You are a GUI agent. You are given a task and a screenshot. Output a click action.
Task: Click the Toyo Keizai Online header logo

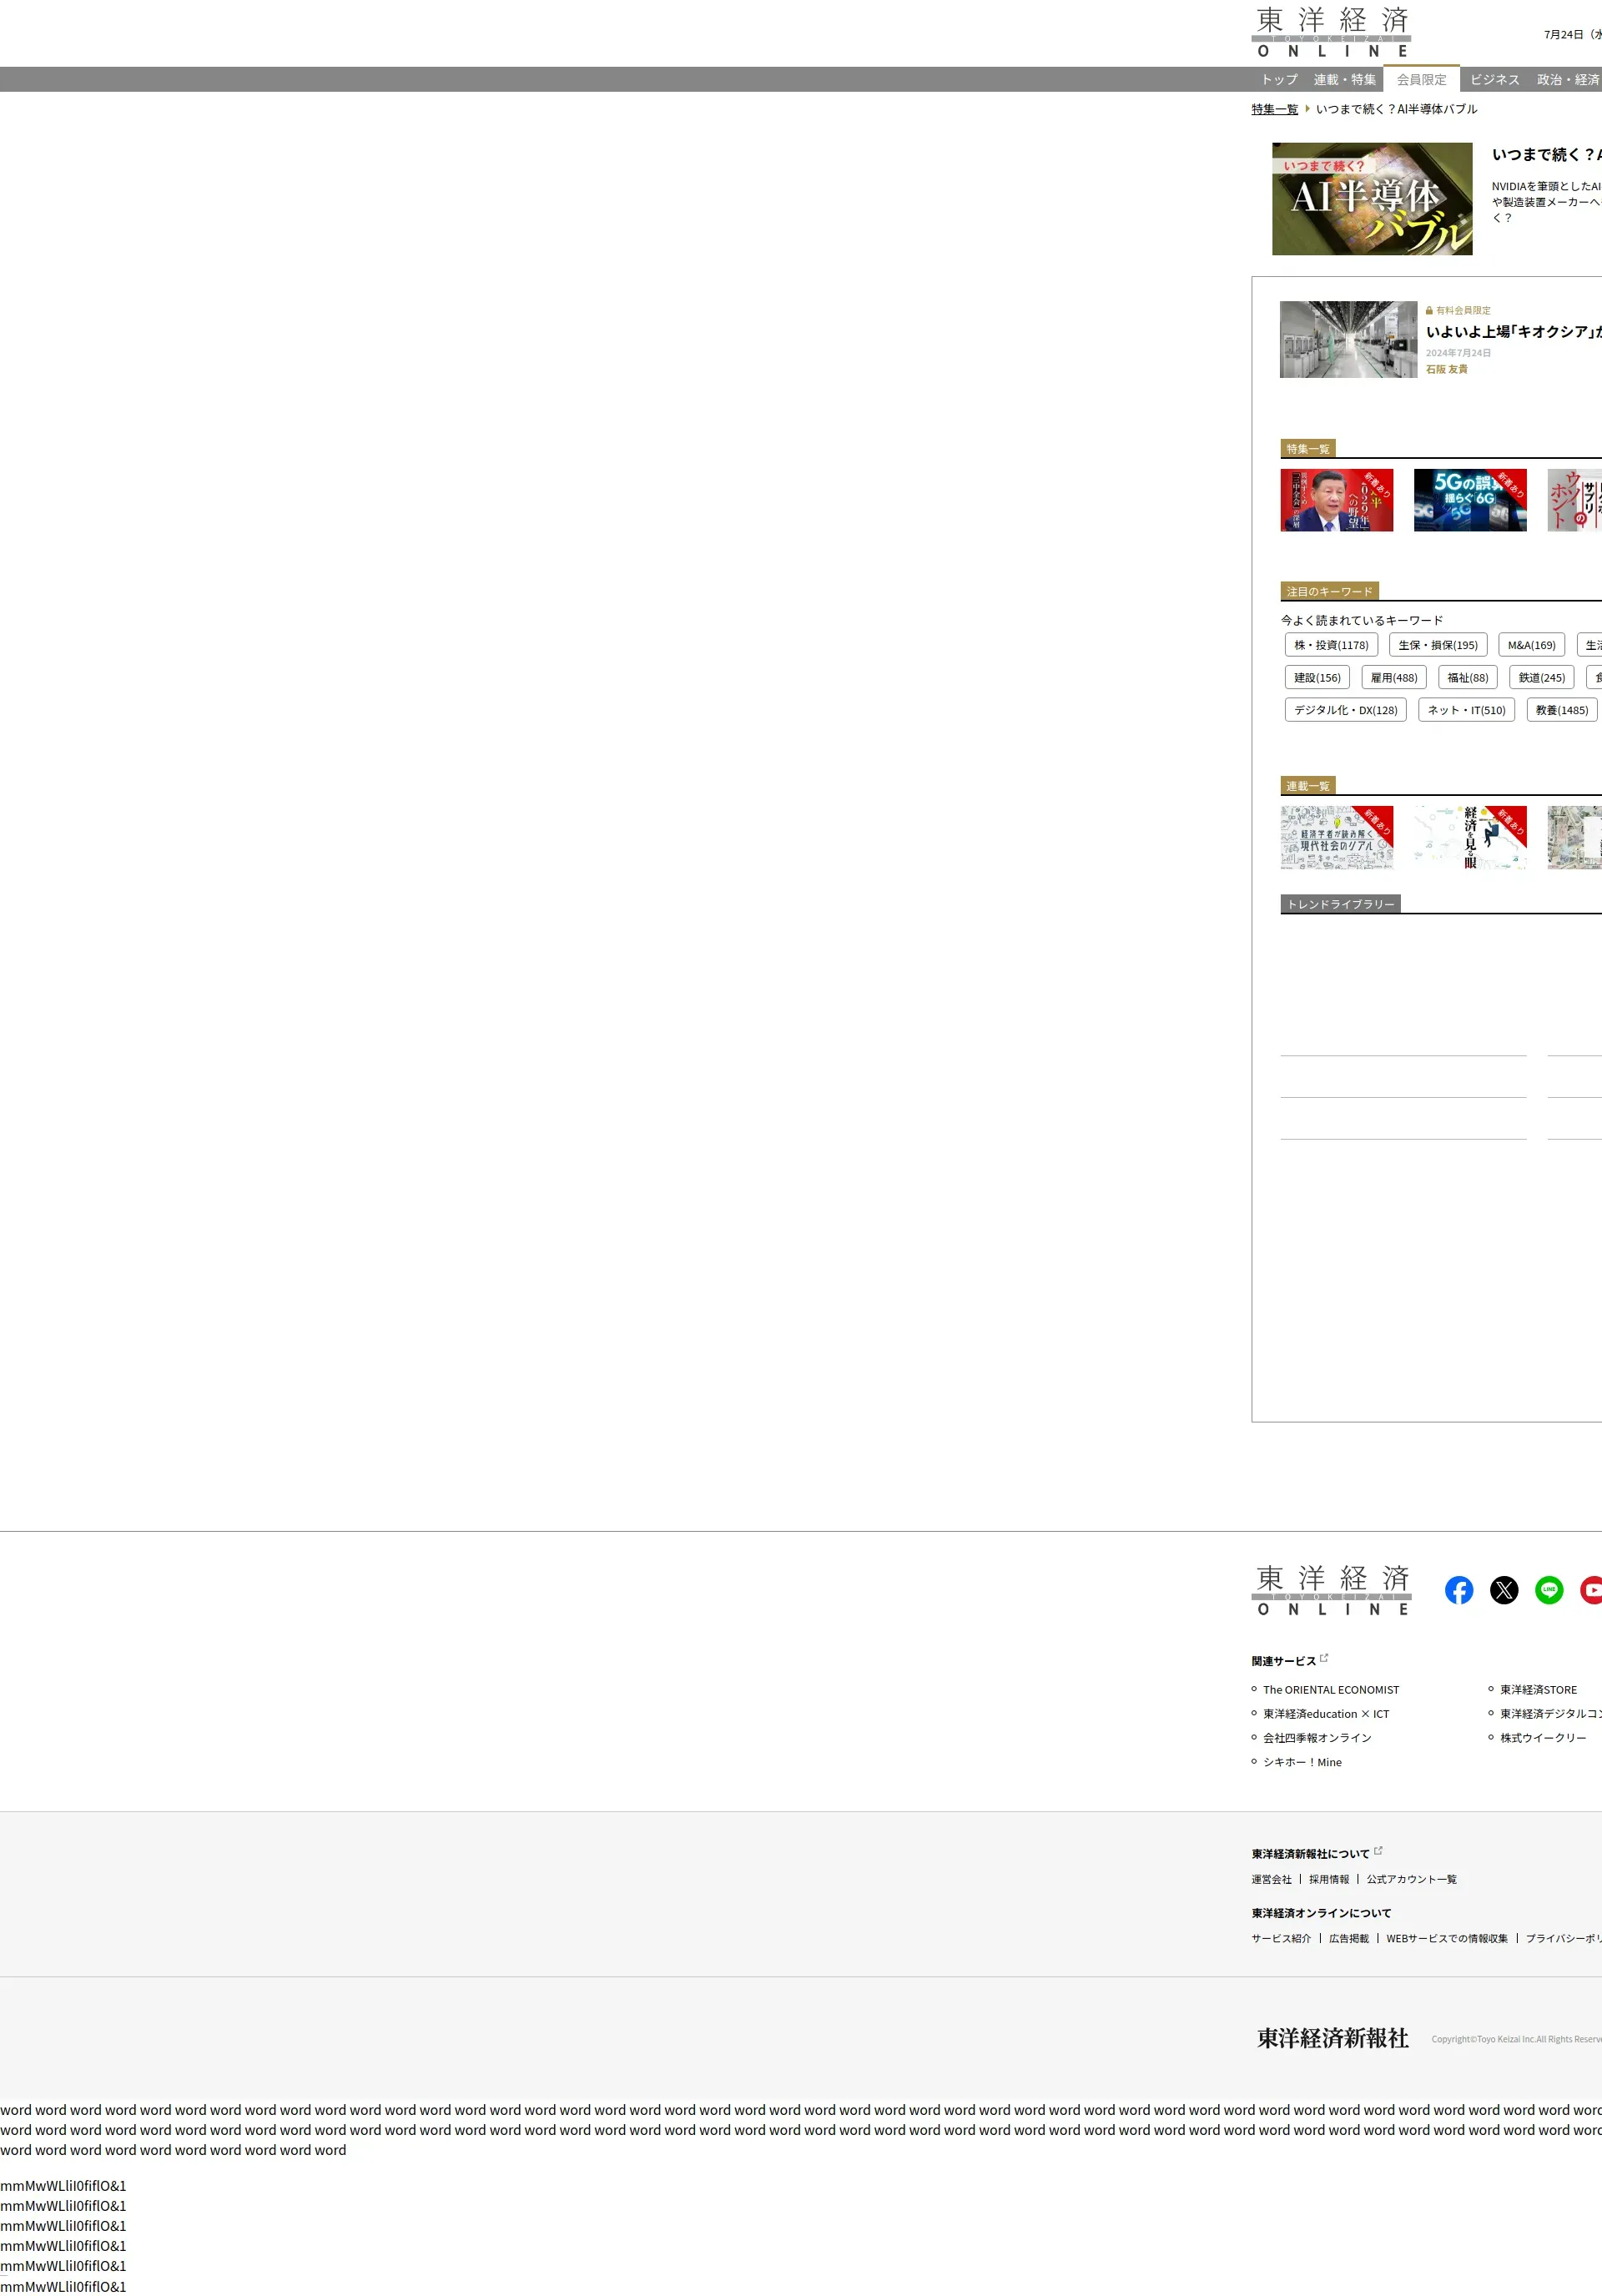[1331, 33]
